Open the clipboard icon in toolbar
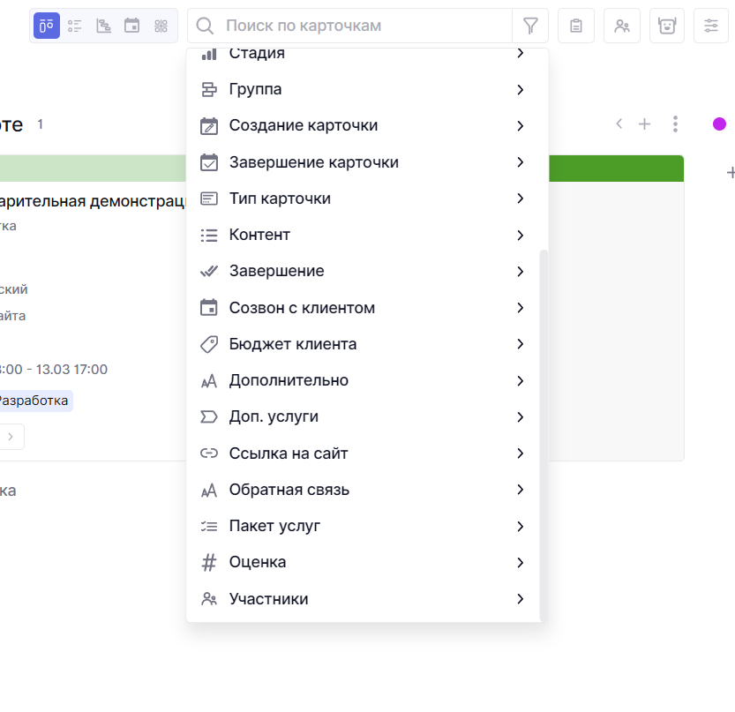 pos(576,26)
